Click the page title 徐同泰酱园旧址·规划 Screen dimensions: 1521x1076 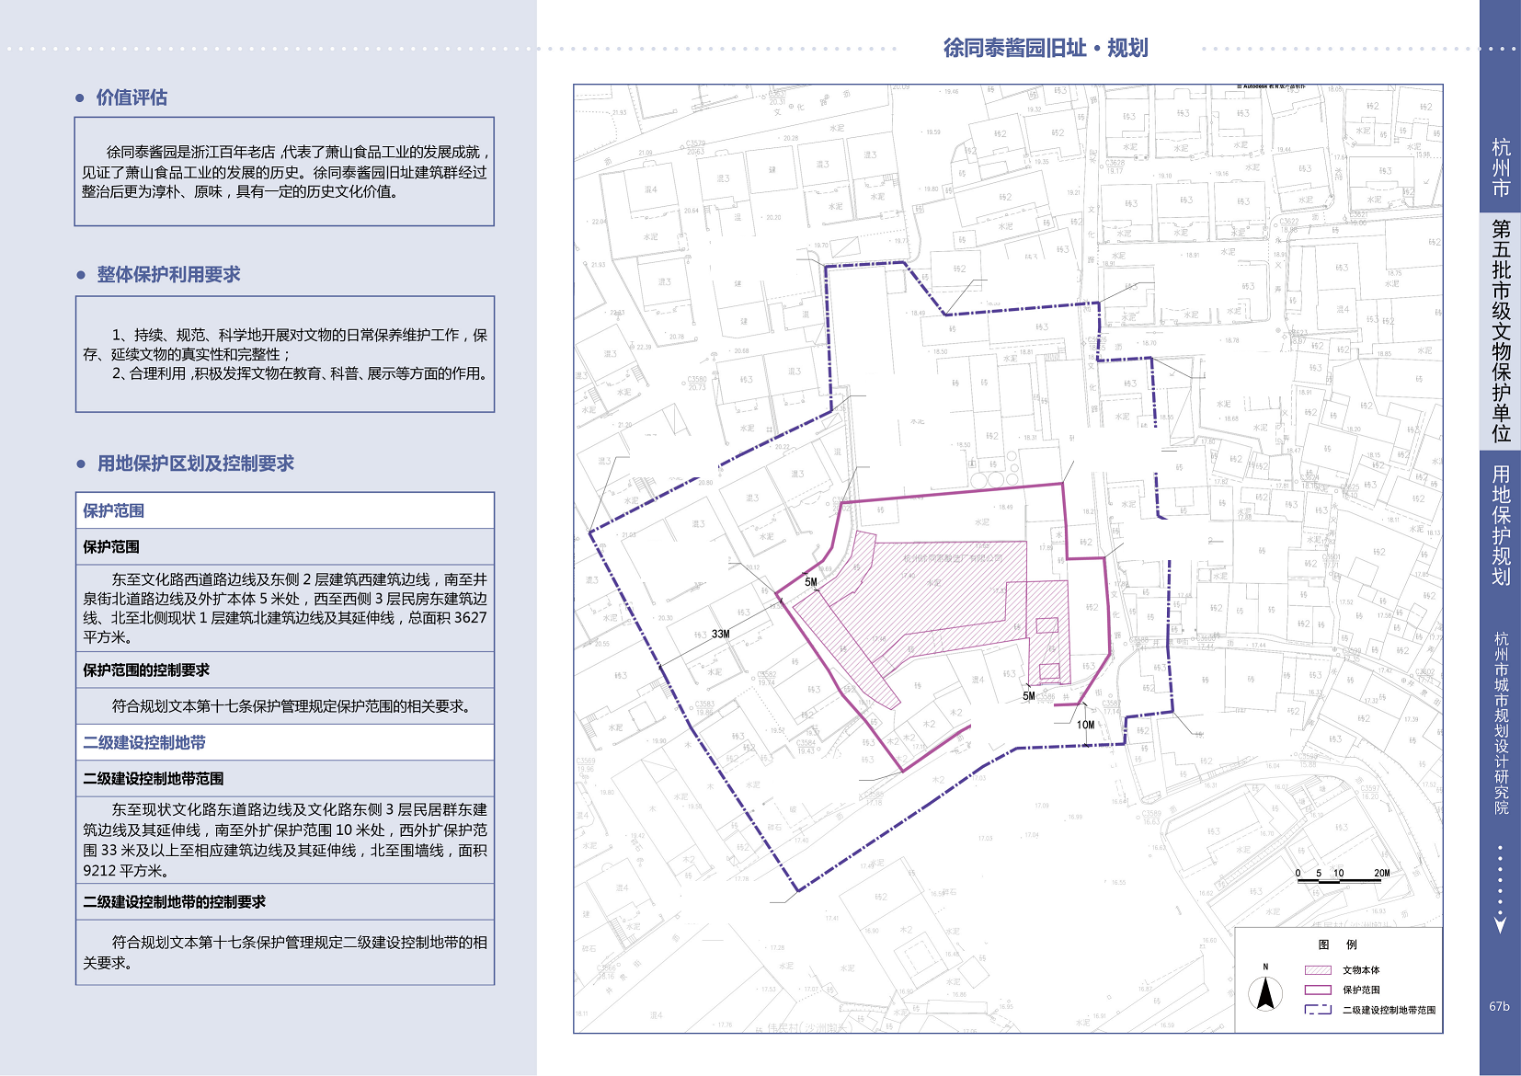[x=1046, y=48]
